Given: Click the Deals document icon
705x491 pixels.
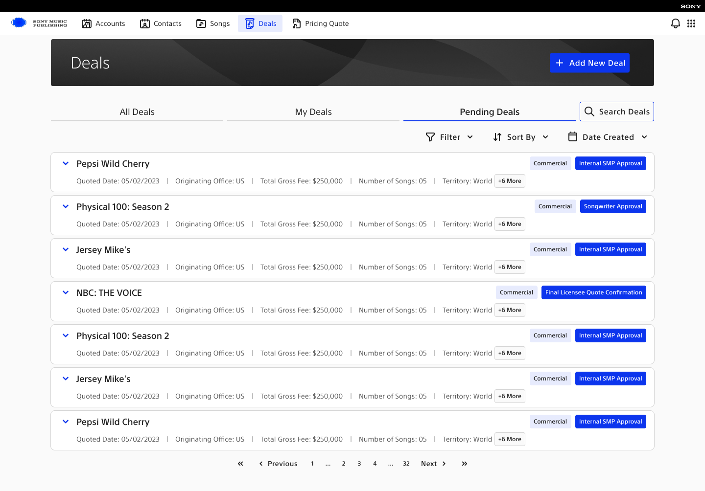Looking at the screenshot, I should pyautogui.click(x=250, y=23).
